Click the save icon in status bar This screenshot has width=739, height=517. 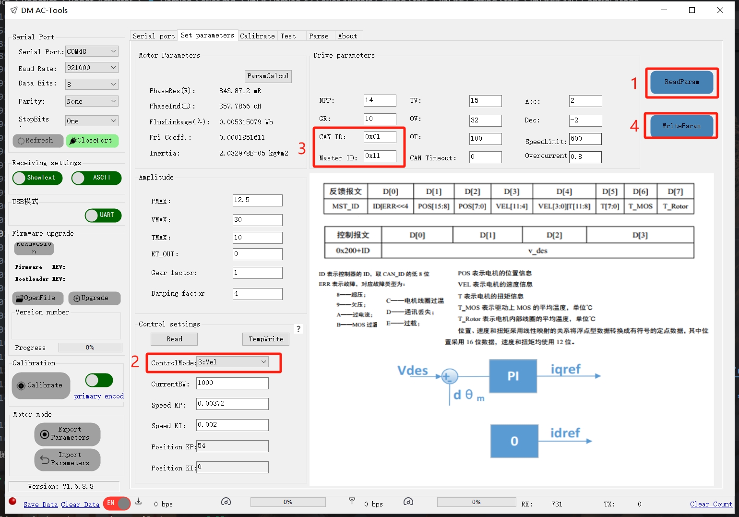pos(138,501)
